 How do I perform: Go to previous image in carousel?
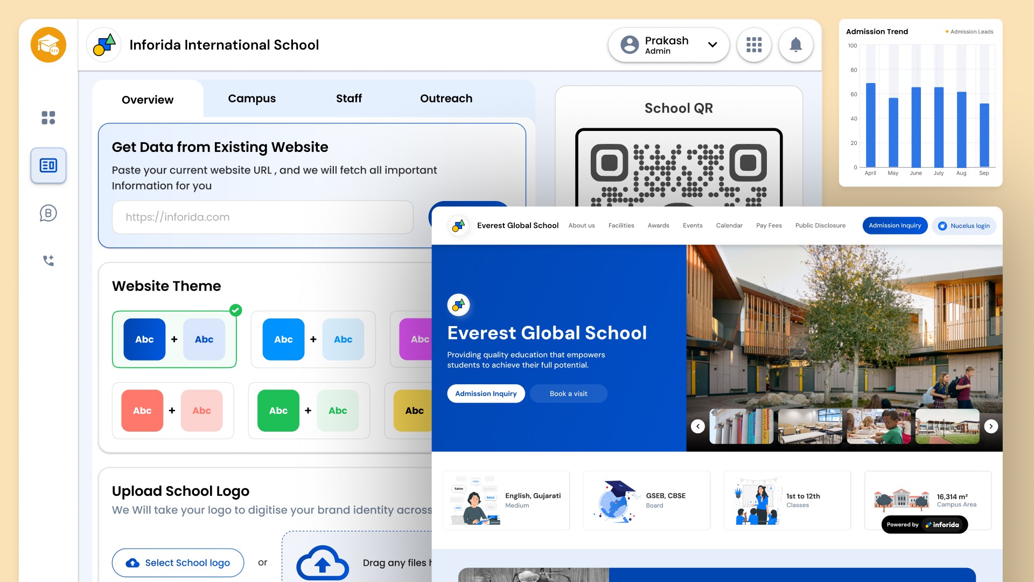[698, 426]
